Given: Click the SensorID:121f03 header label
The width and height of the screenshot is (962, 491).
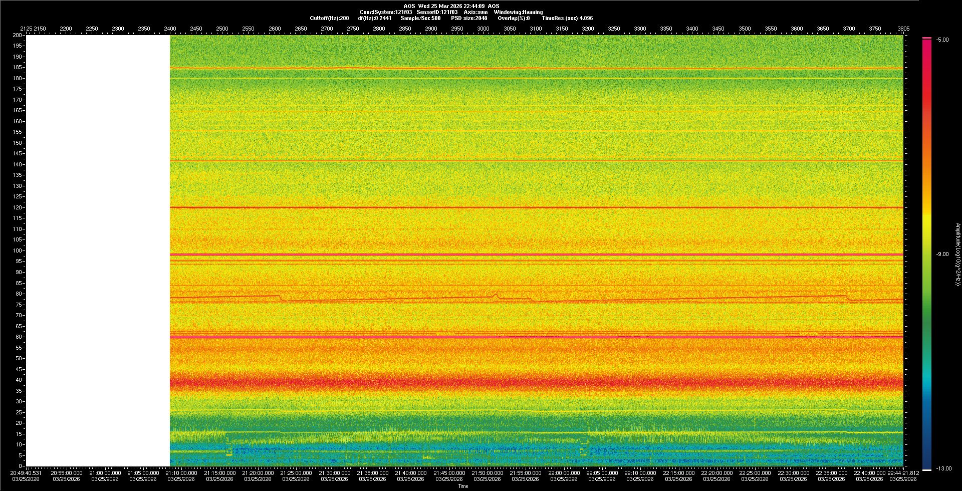Looking at the screenshot, I should tap(437, 12).
